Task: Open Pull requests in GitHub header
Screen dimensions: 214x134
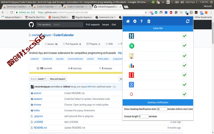Action: coord(93,24)
